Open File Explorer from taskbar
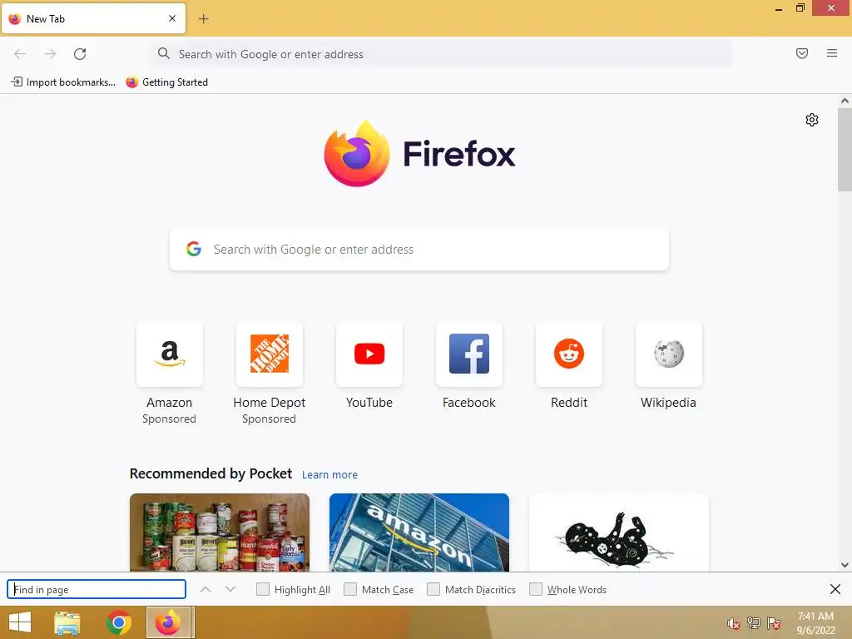852x639 pixels. pyautogui.click(x=67, y=622)
